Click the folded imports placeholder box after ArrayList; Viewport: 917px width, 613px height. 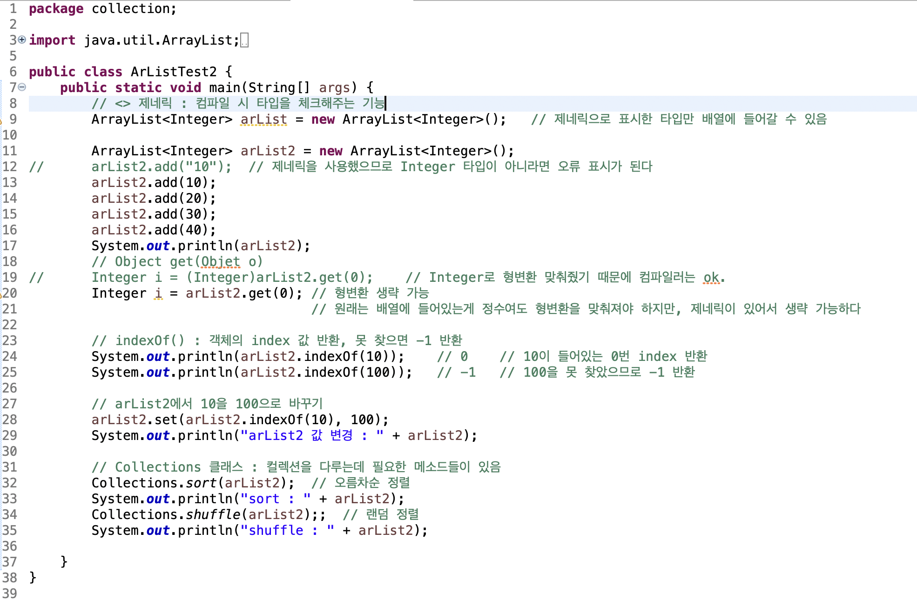pyautogui.click(x=244, y=40)
